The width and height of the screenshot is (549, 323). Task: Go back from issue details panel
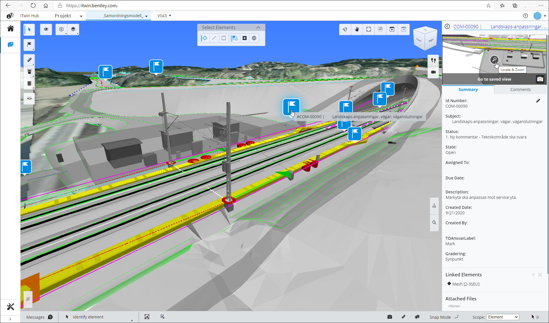point(447,26)
